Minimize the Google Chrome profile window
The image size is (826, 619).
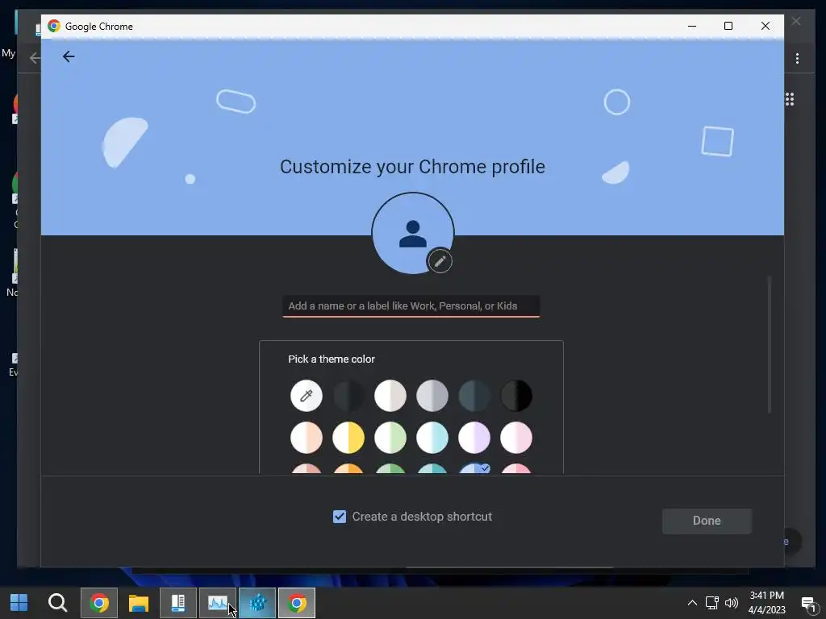(x=692, y=26)
